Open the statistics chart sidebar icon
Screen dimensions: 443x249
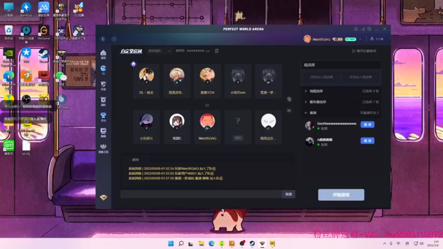point(104,132)
